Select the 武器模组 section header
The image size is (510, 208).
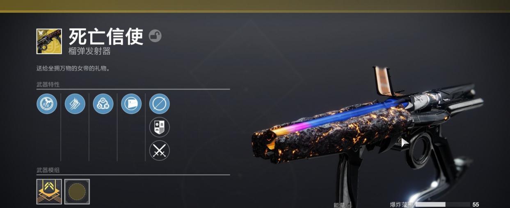tap(48, 170)
